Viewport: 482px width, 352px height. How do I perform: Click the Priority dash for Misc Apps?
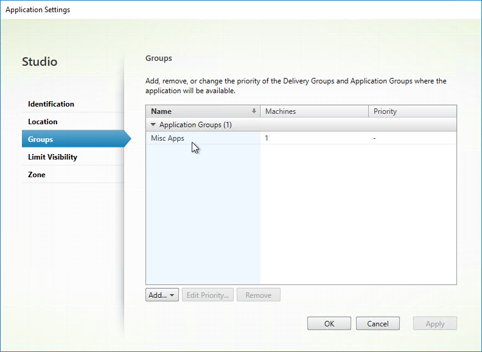(374, 138)
